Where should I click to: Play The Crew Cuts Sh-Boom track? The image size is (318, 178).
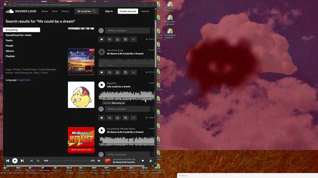[102, 52]
